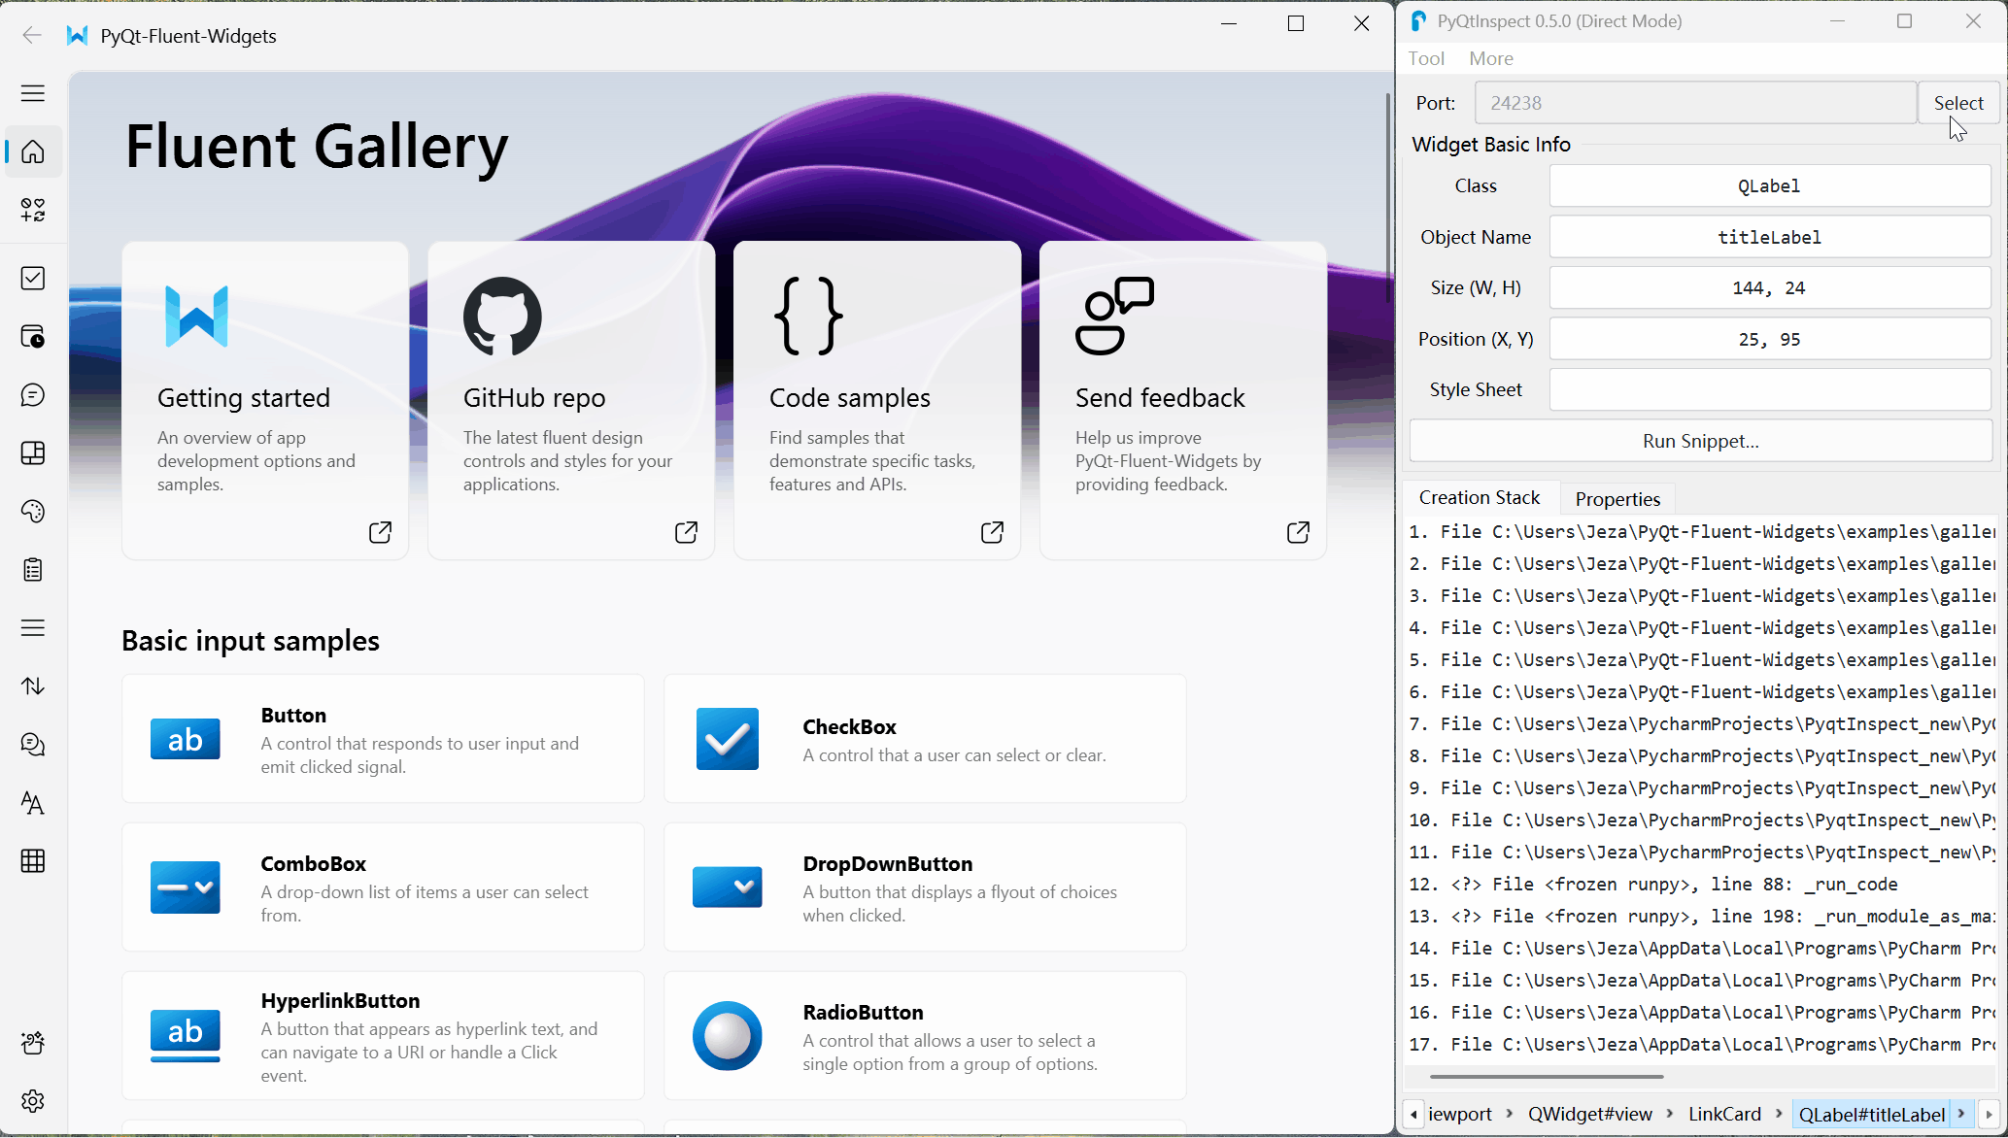This screenshot has width=2008, height=1138.
Task: Open the RadioButton sample card
Action: (924, 1036)
